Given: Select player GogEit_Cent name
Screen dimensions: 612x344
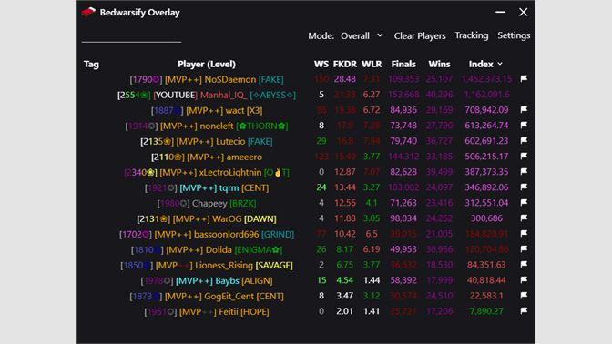Looking at the screenshot, I should (229, 296).
